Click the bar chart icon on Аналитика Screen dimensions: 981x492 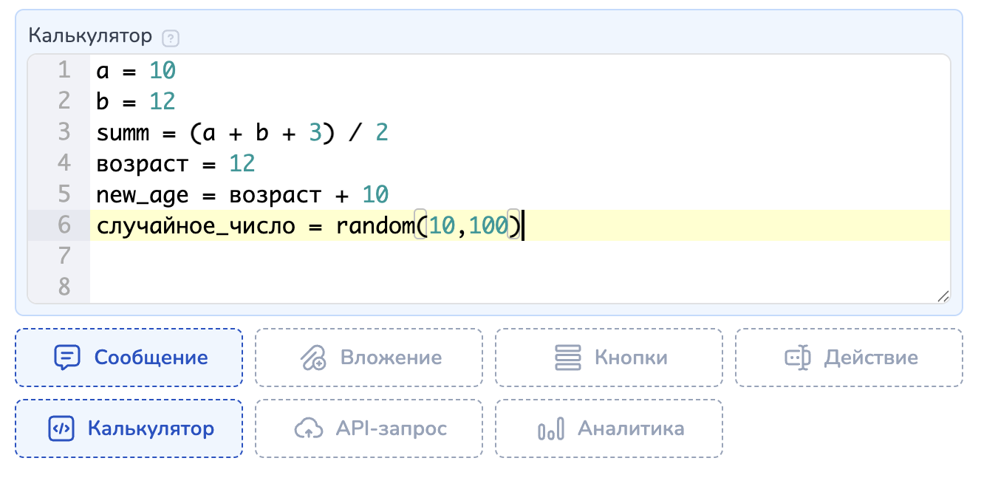click(551, 428)
